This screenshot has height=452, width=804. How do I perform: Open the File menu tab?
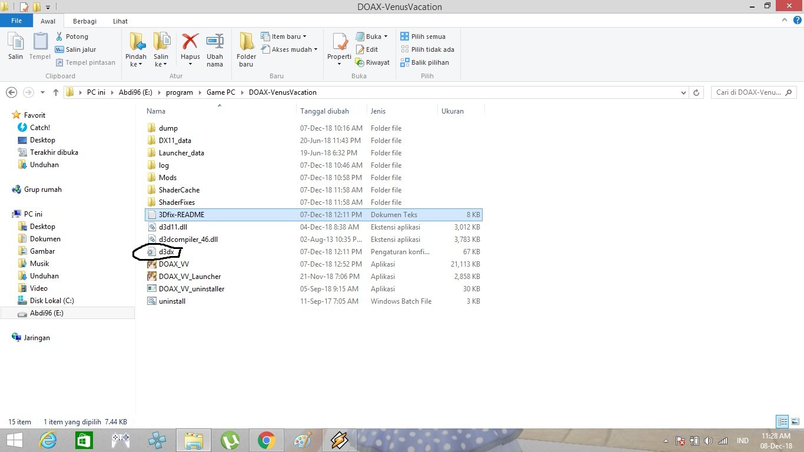point(16,21)
